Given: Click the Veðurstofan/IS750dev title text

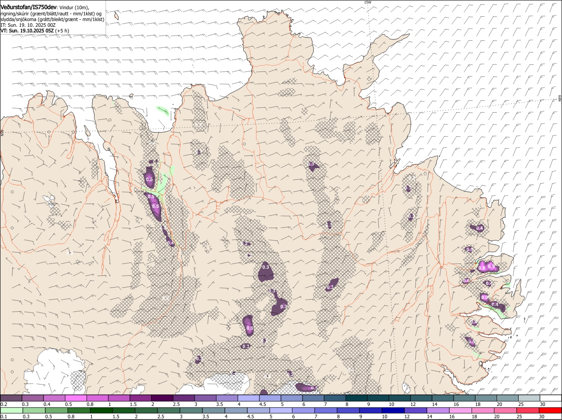Looking at the screenshot, I should [x=29, y=7].
